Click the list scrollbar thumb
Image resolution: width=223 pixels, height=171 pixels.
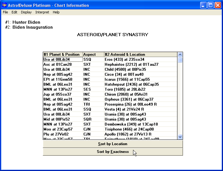(x=180, y=60)
